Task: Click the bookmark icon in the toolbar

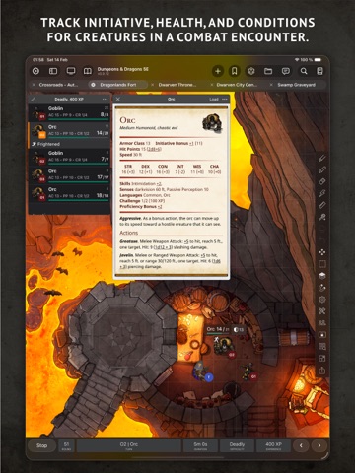Action: (x=235, y=71)
